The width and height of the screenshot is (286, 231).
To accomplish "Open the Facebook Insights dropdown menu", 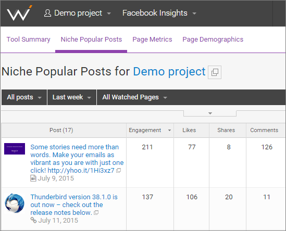I will click(x=159, y=14).
